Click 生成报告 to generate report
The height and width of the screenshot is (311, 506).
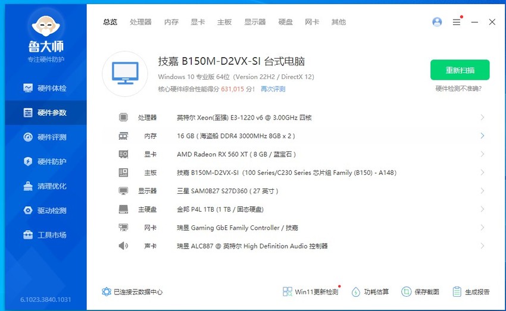coord(471,291)
